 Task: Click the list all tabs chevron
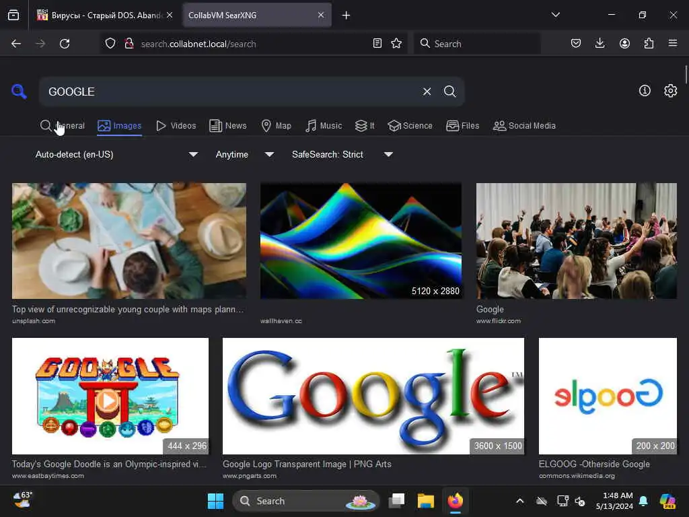(555, 15)
